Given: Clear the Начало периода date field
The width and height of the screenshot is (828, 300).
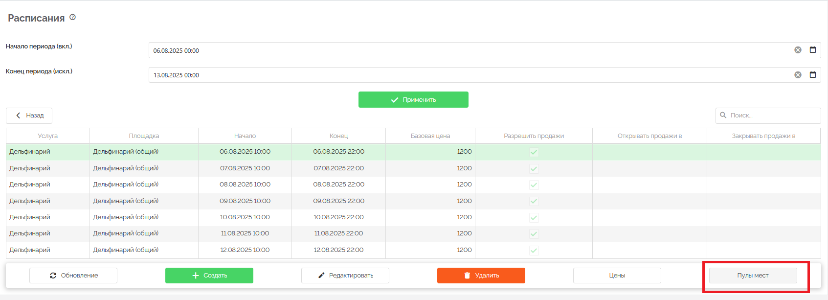Looking at the screenshot, I should point(798,50).
